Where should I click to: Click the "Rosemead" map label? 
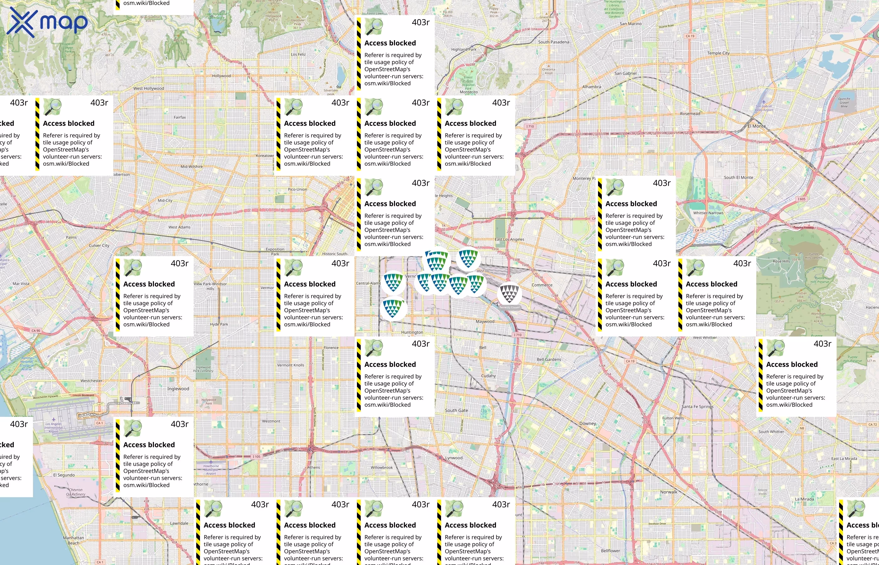pyautogui.click(x=690, y=114)
